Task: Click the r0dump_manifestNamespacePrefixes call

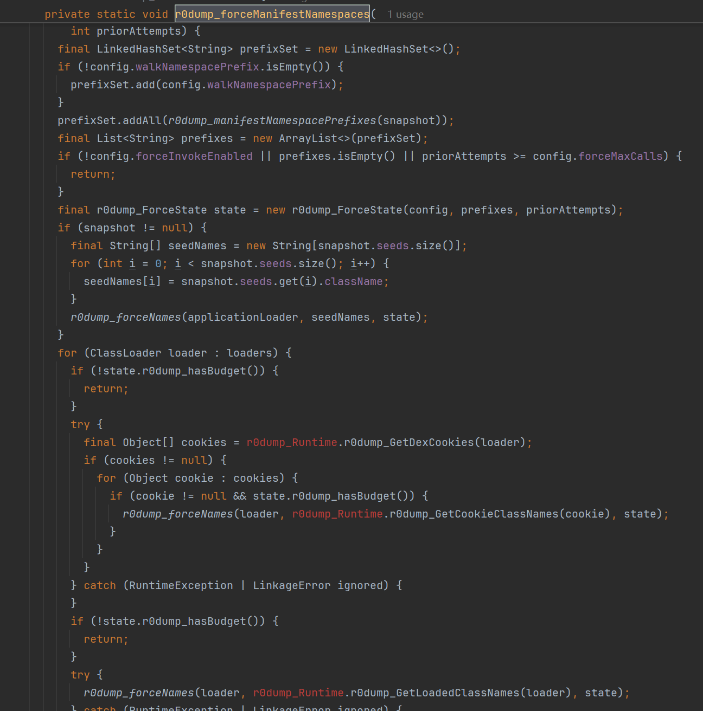Action: click(x=272, y=121)
